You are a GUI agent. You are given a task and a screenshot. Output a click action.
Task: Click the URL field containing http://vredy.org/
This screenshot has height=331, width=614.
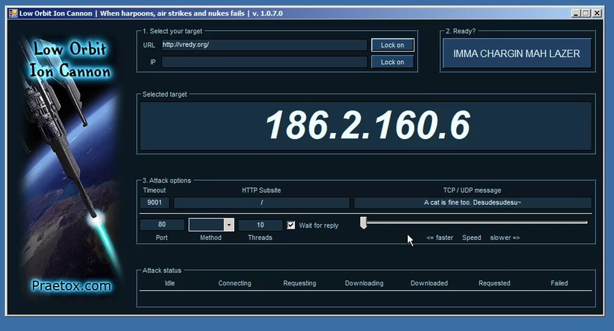tap(265, 45)
